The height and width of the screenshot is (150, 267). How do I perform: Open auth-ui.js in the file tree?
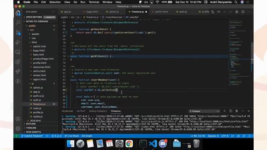[x=38, y=96]
